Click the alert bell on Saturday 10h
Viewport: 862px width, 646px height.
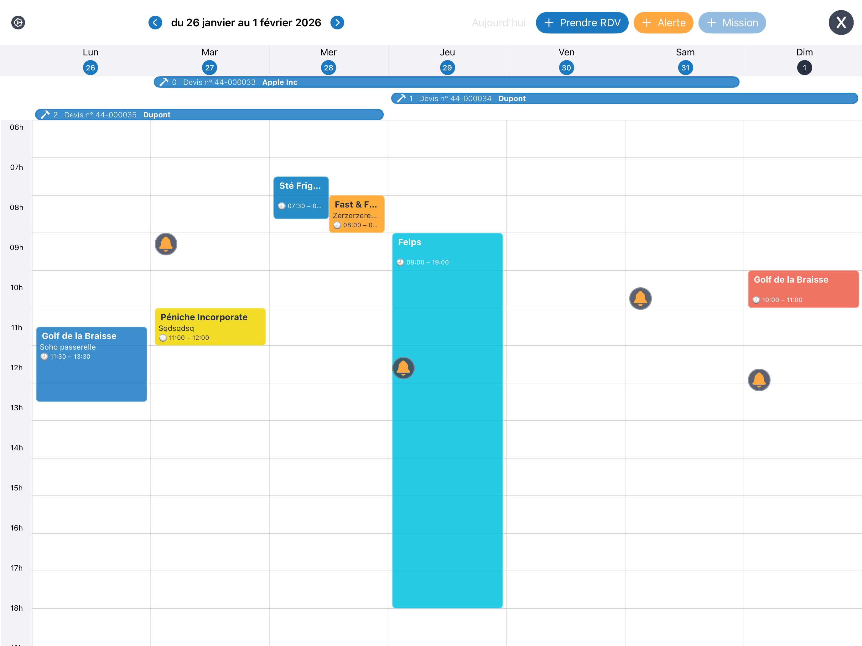coord(640,299)
